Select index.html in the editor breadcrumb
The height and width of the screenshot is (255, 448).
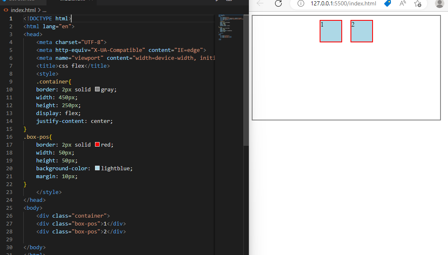tap(23, 10)
